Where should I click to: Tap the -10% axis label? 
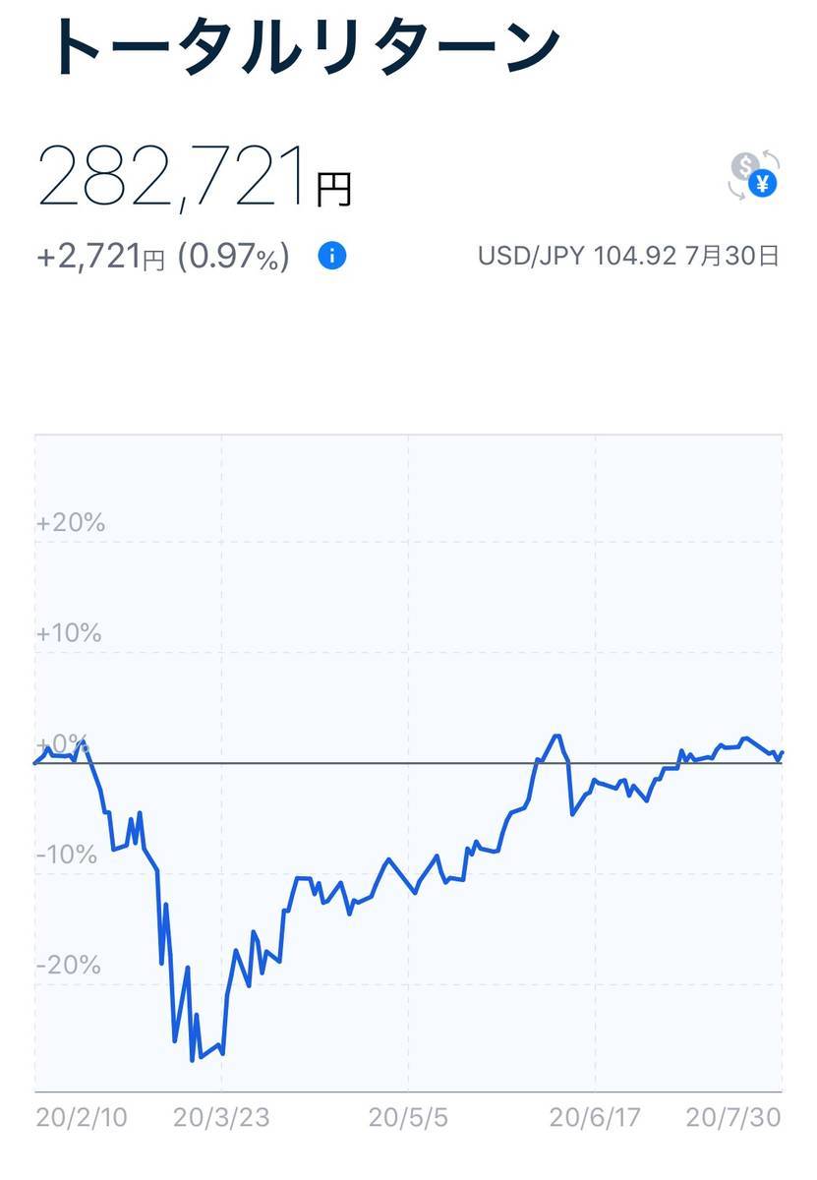point(67,855)
